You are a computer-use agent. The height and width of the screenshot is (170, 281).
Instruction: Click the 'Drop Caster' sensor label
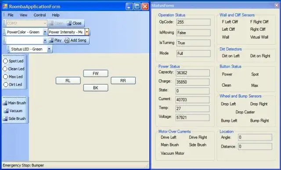point(245,112)
